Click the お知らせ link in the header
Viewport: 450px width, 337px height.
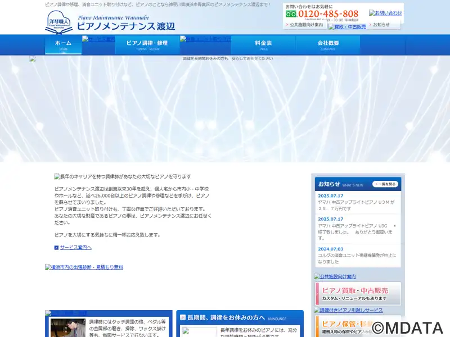click(381, 25)
